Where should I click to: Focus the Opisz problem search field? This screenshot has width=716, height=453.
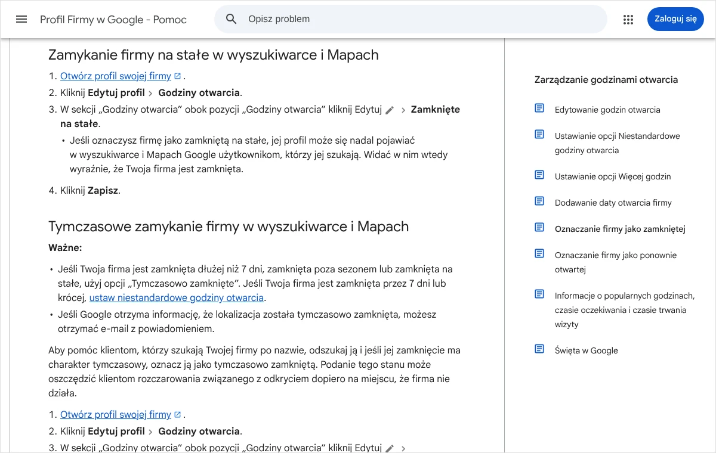[x=411, y=19]
